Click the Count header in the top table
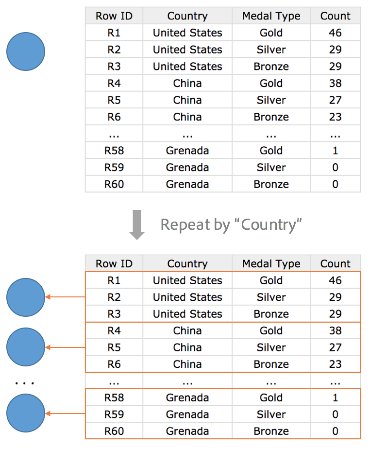370x449 pixels. click(x=335, y=16)
